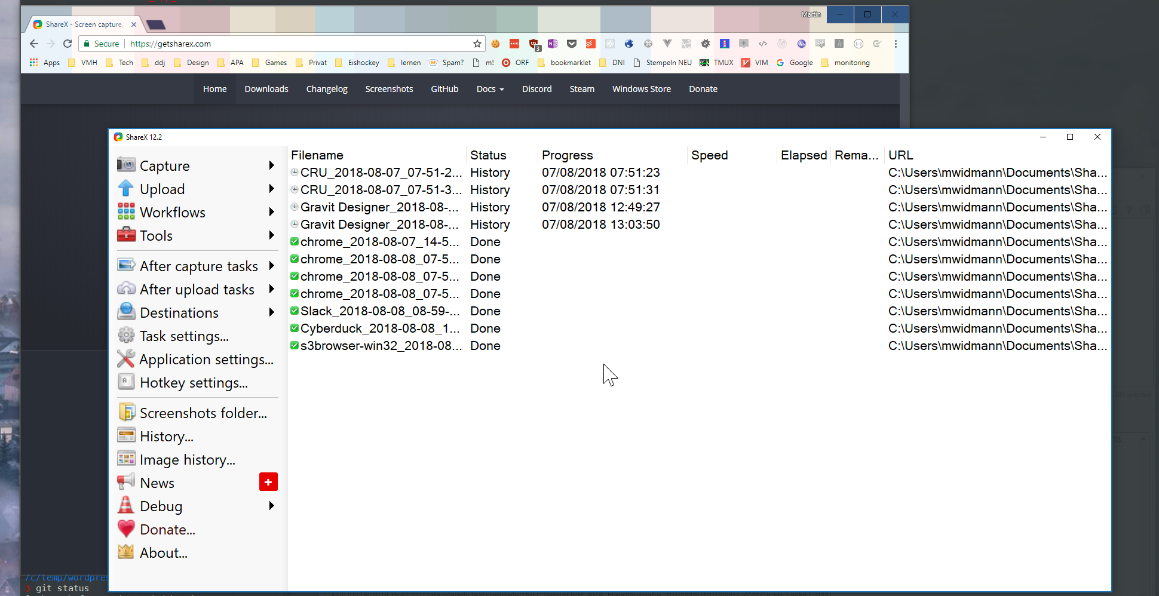The width and height of the screenshot is (1159, 596).
Task: Open Hotkey settings in ShareX
Action: click(182, 382)
